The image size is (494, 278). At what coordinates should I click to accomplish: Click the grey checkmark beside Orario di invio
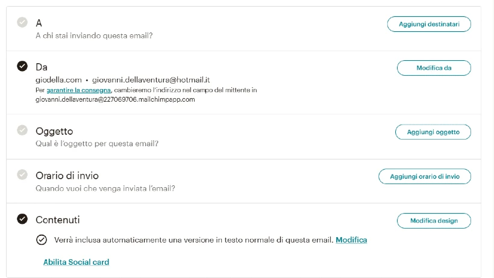tap(22, 175)
